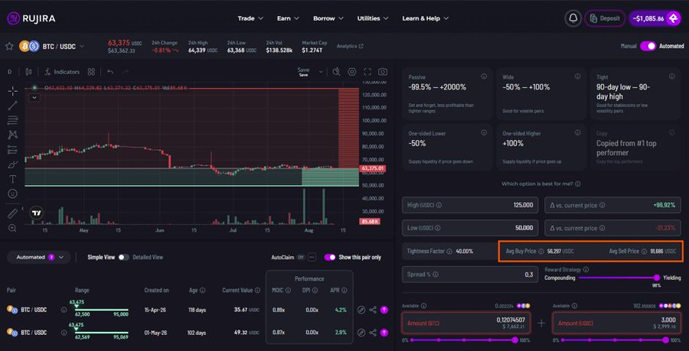Toggle Simple View / Detailed View switch
Screen dimensions: 689x351
(123, 257)
